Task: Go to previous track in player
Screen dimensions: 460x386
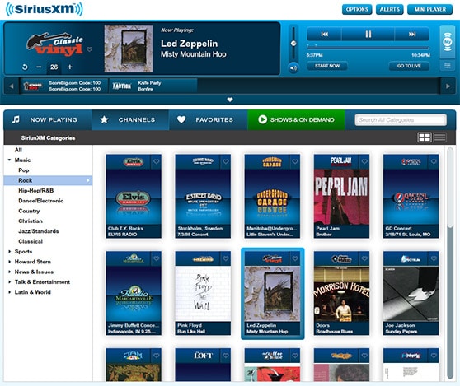Action: (325, 35)
